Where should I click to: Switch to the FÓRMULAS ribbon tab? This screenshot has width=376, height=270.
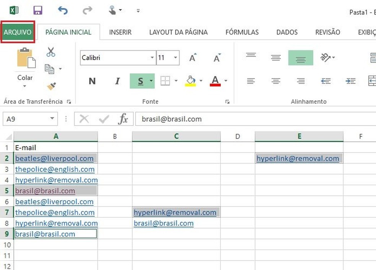point(242,32)
